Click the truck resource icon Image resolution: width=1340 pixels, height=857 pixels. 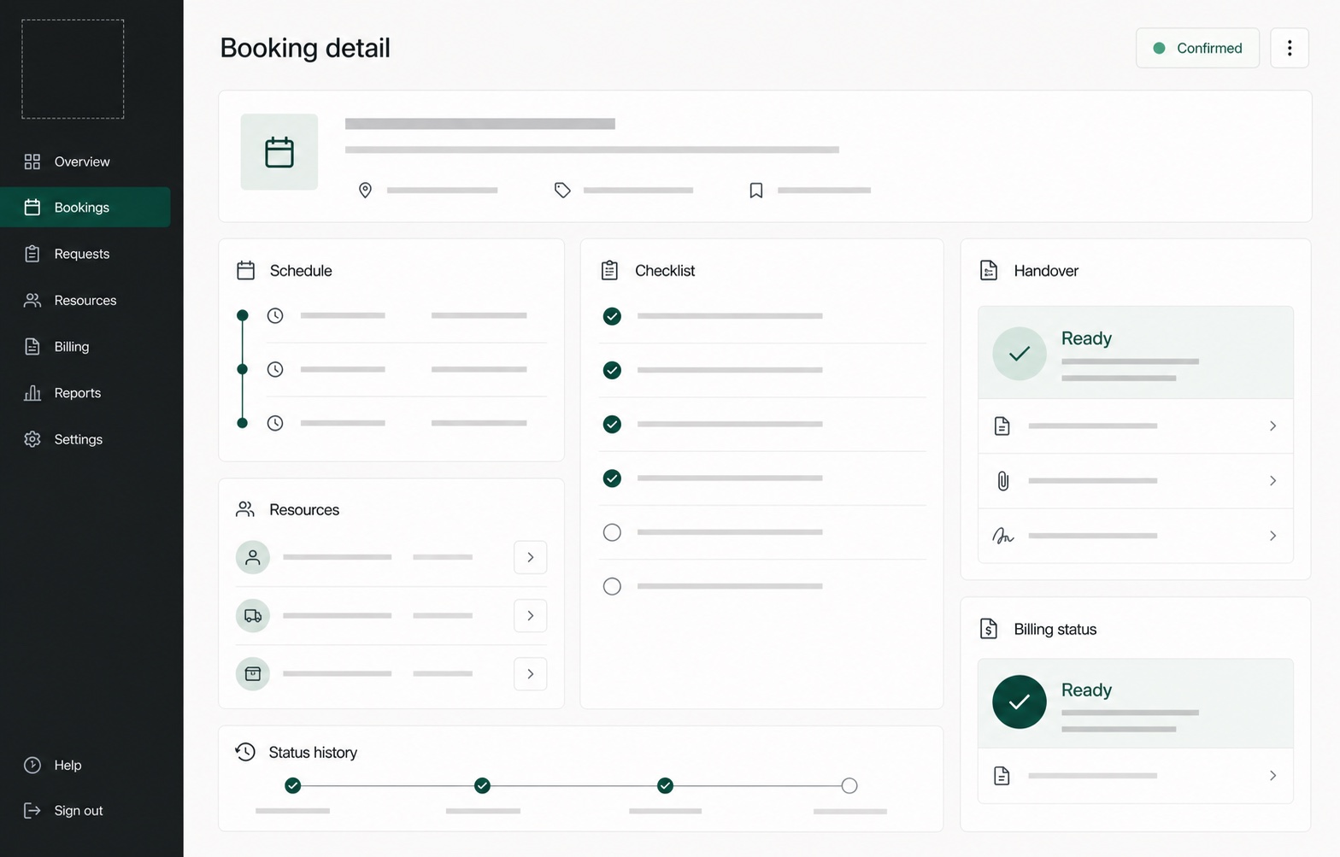click(x=253, y=615)
